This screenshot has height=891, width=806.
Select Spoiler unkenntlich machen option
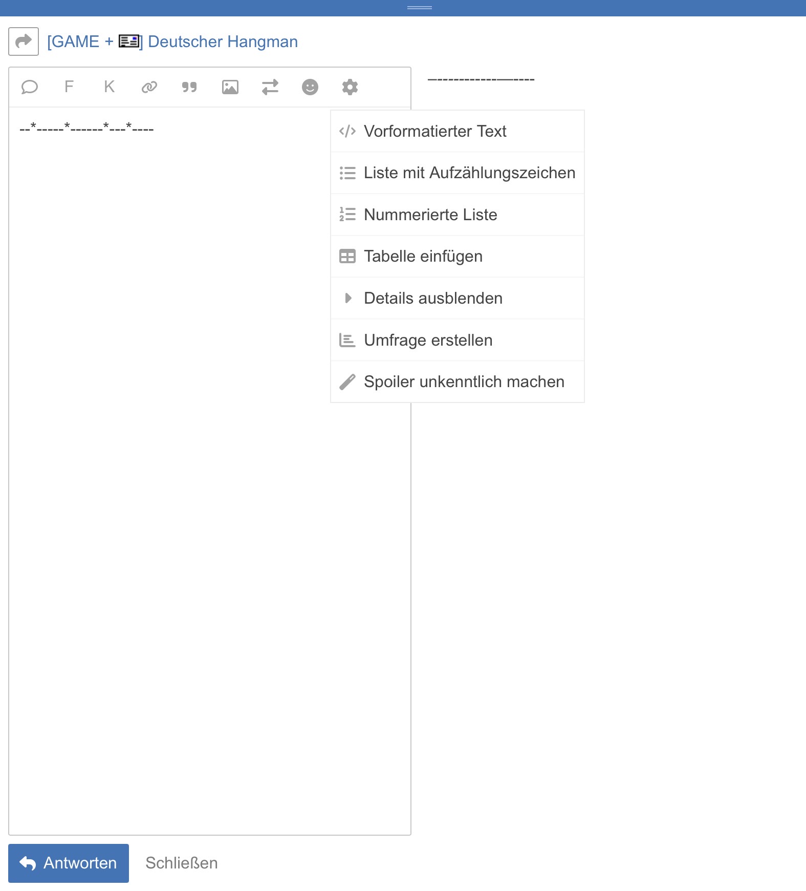[x=464, y=382]
